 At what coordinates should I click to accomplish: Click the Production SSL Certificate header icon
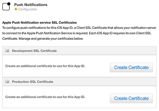point(7,82)
